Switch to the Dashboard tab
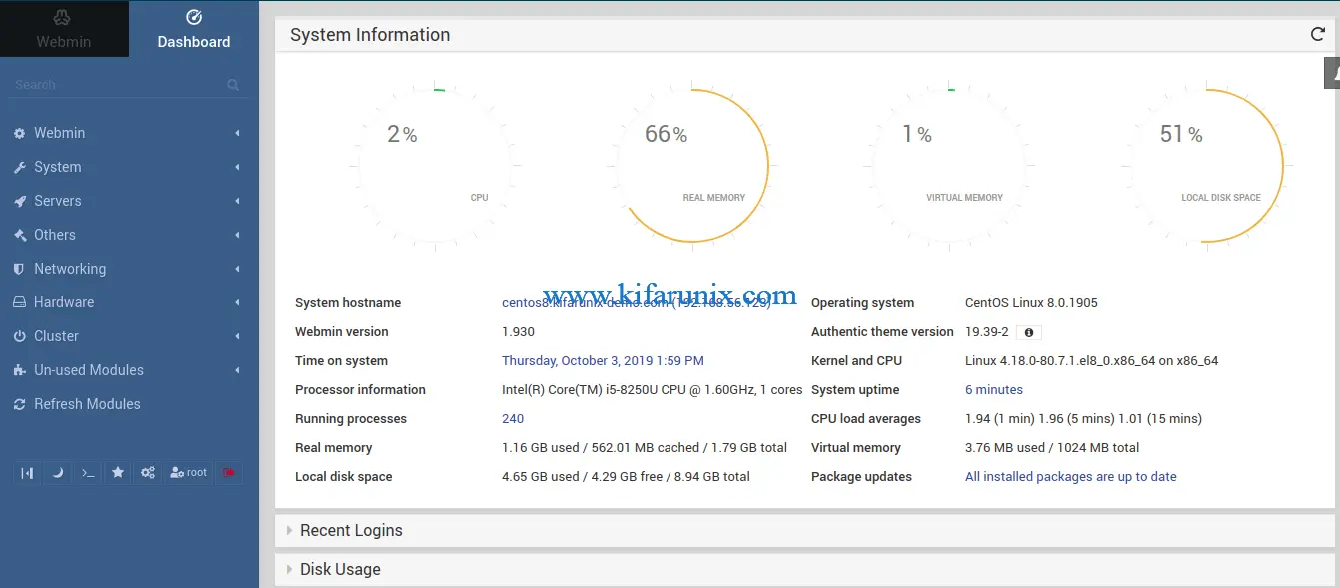Screen dimensions: 1340x588 click(193, 29)
